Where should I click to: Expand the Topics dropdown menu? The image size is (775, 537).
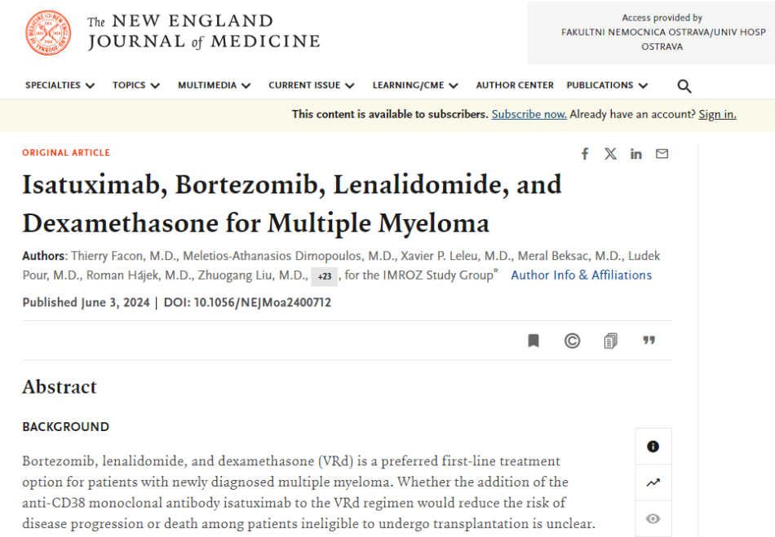(136, 86)
